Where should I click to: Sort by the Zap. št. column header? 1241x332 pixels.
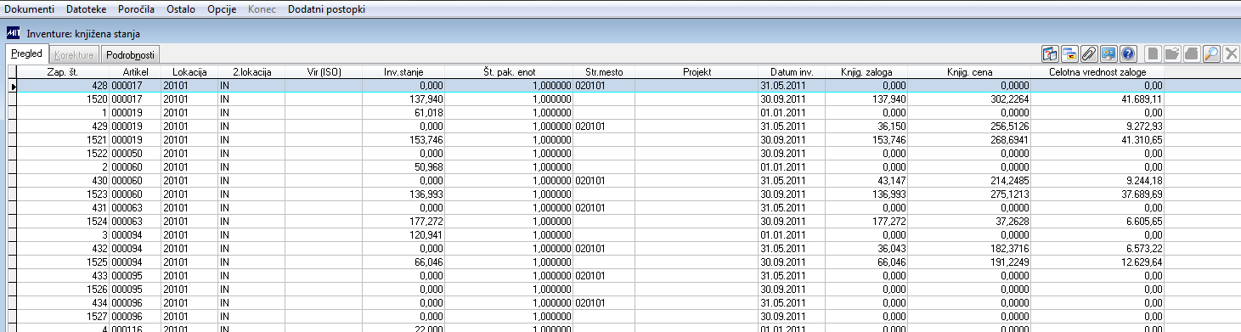63,72
